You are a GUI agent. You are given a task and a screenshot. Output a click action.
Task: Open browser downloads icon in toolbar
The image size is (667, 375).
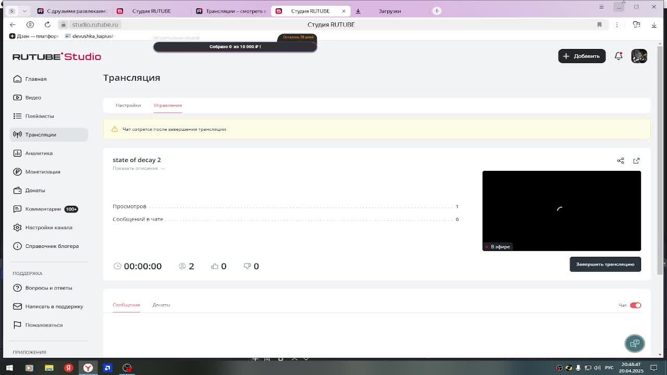pyautogui.click(x=654, y=24)
